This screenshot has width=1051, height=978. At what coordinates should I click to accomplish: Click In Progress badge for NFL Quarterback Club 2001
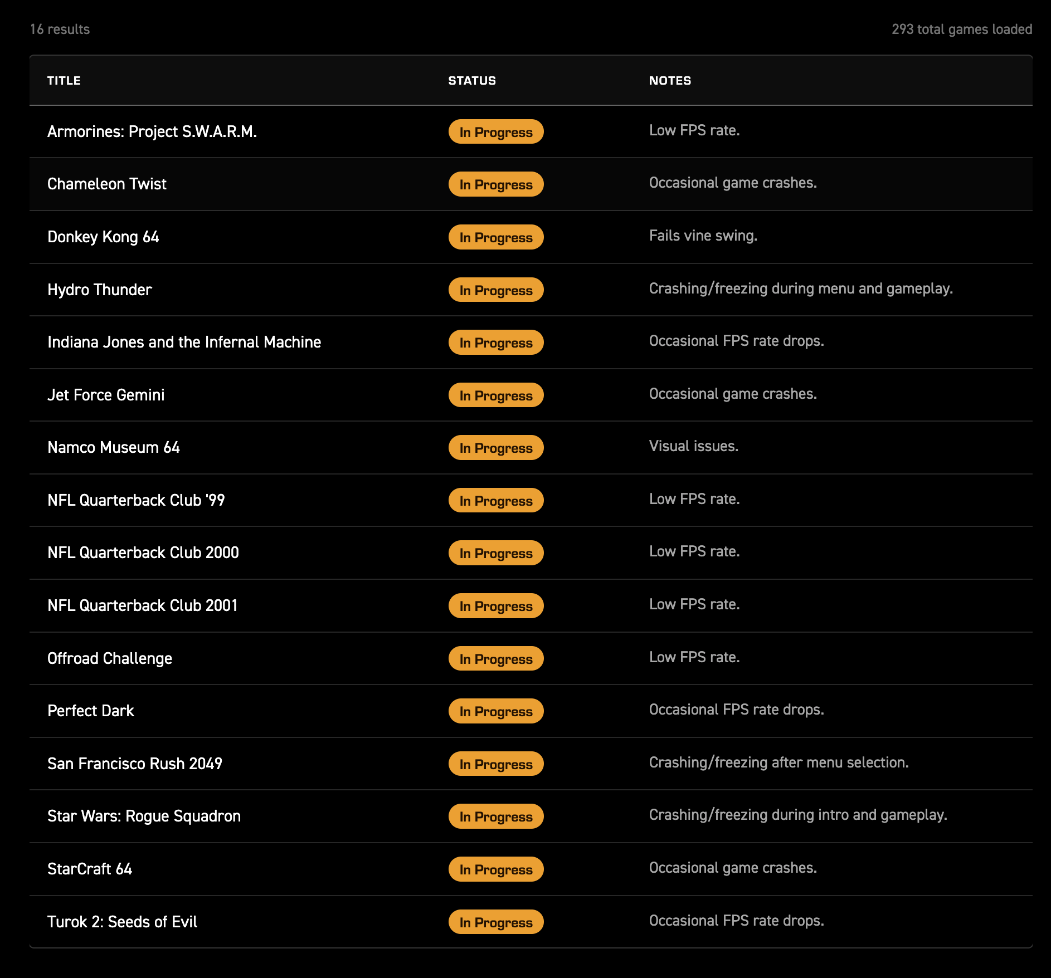pyautogui.click(x=496, y=606)
